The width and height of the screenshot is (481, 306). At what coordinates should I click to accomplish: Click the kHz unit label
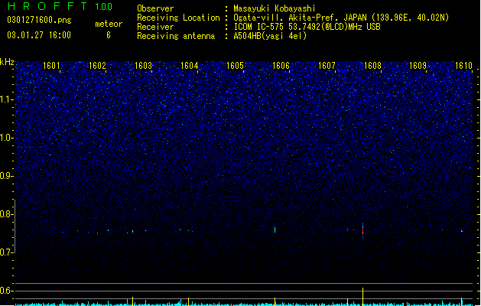[7, 62]
